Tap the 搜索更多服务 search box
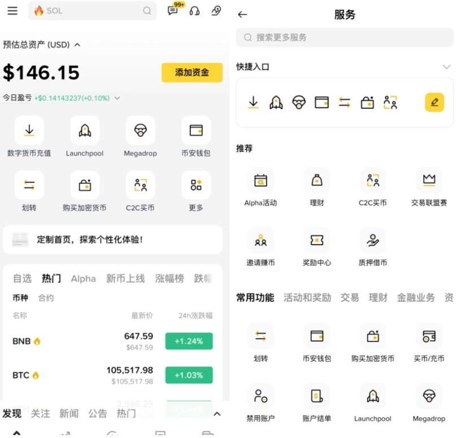This screenshot has height=438, width=456. click(x=345, y=37)
